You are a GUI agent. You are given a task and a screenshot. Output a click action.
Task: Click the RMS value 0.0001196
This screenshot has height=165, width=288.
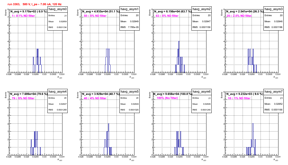point(277,27)
